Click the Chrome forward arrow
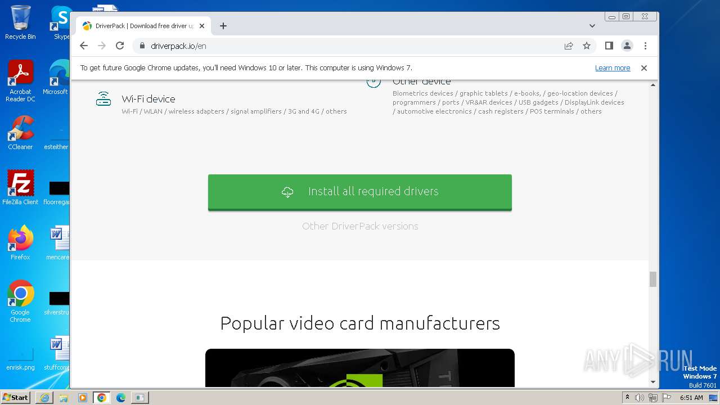The height and width of the screenshot is (405, 720). [x=102, y=46]
